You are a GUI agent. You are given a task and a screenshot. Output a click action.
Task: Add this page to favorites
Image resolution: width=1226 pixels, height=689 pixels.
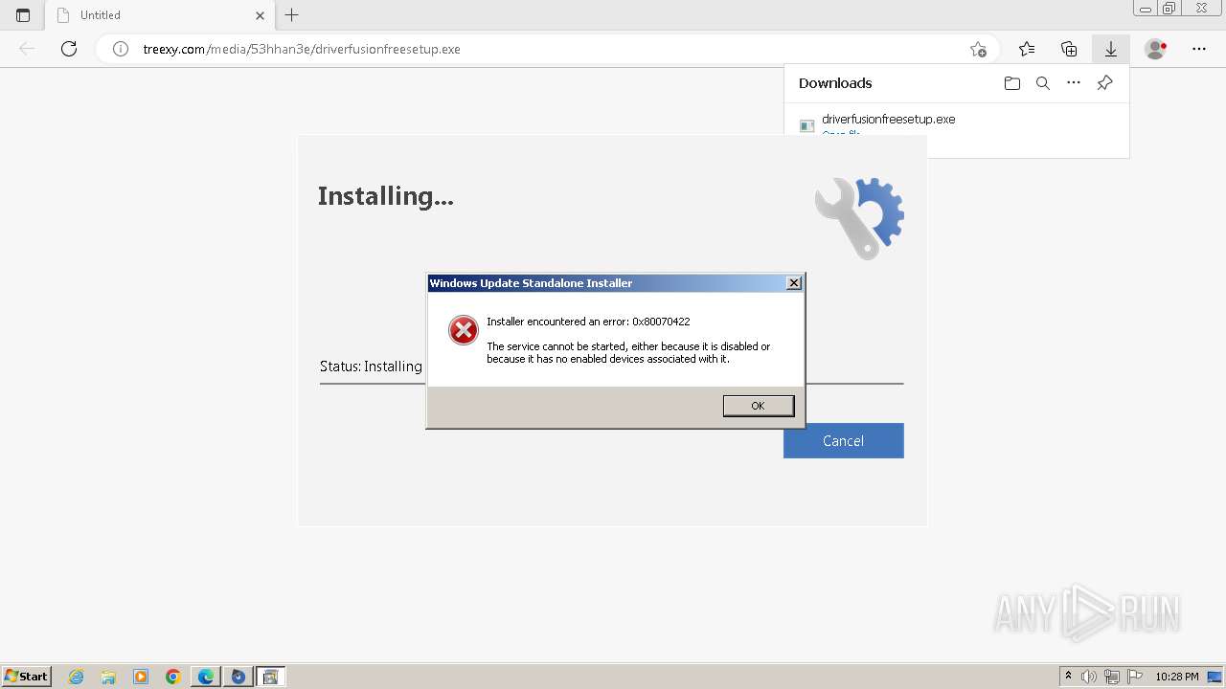(978, 49)
